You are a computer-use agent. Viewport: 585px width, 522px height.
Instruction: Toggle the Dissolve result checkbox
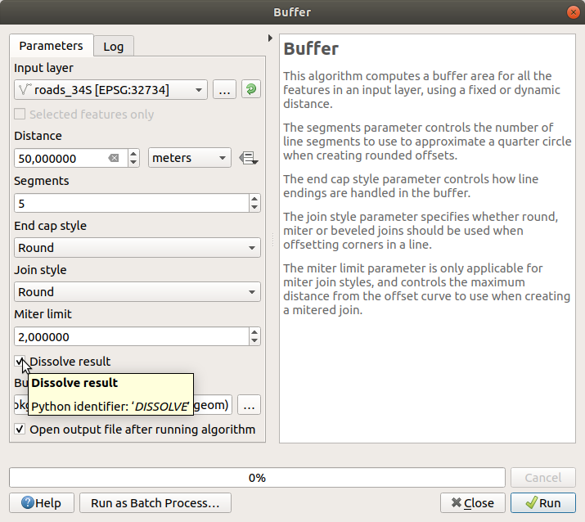(20, 362)
